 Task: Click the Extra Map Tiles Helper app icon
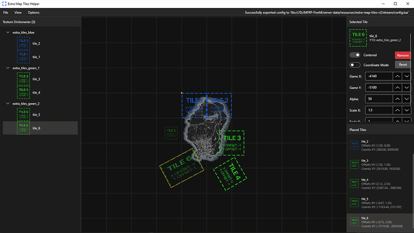point(4,4)
